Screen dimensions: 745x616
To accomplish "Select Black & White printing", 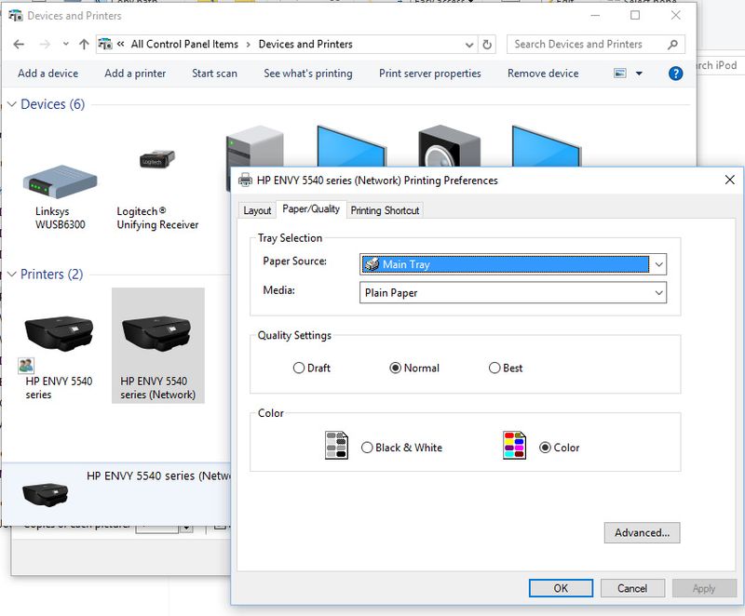I will coord(401,448).
